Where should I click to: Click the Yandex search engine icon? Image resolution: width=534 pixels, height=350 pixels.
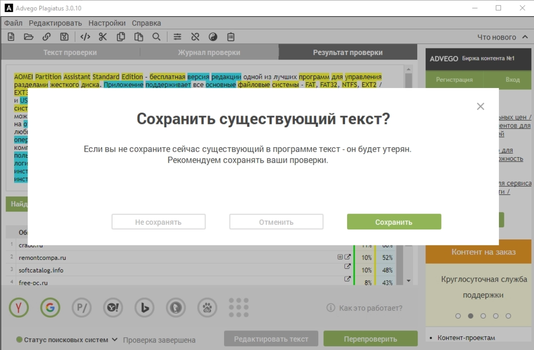19,308
